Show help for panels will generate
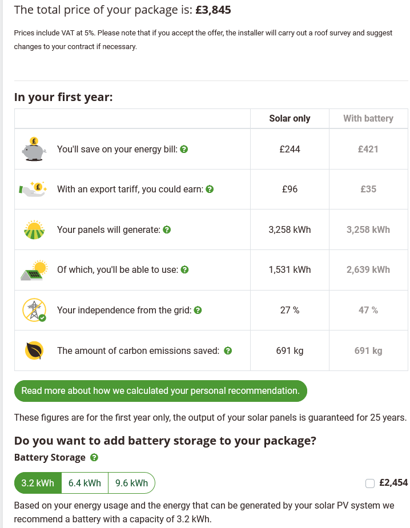 [167, 229]
